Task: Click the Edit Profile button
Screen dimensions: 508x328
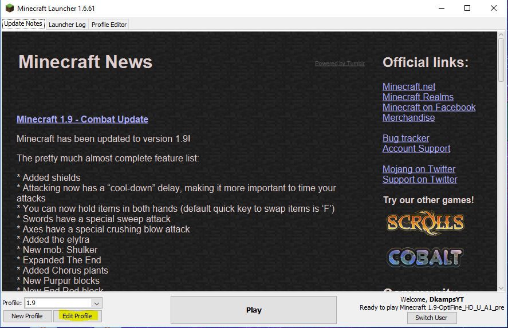Action: pos(77,316)
